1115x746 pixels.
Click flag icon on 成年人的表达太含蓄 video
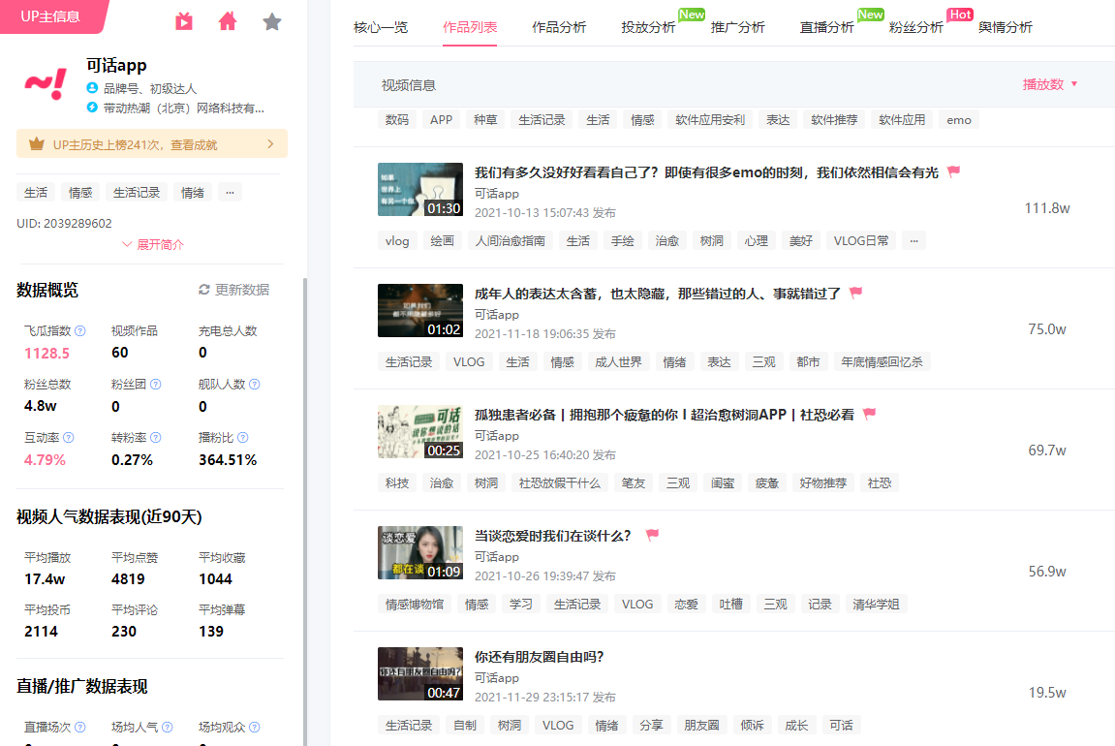coord(856,293)
